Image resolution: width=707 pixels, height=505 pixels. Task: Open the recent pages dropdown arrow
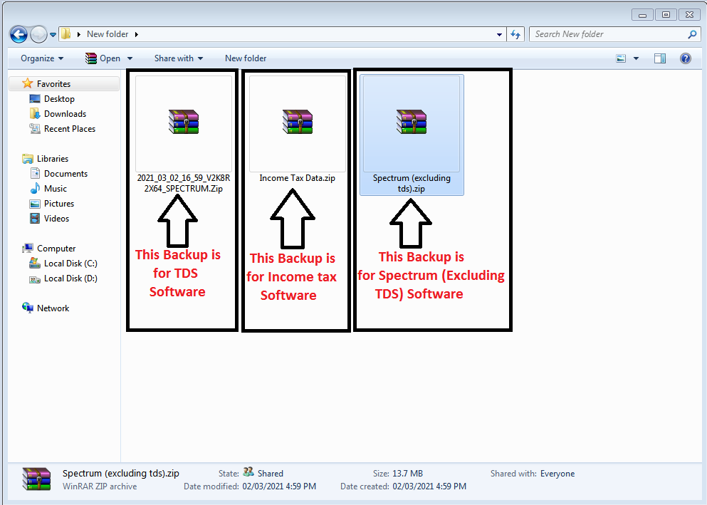(53, 35)
